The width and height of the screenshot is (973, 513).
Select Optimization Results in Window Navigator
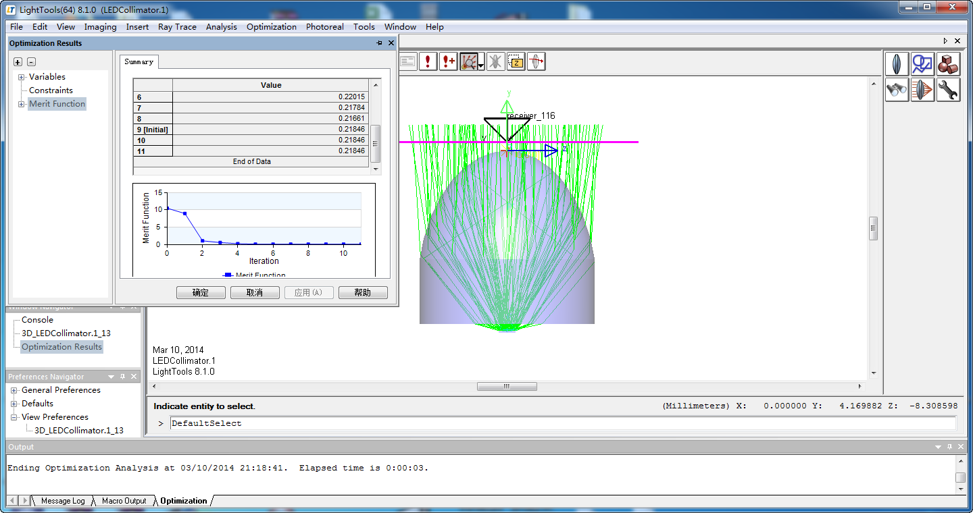(61, 347)
